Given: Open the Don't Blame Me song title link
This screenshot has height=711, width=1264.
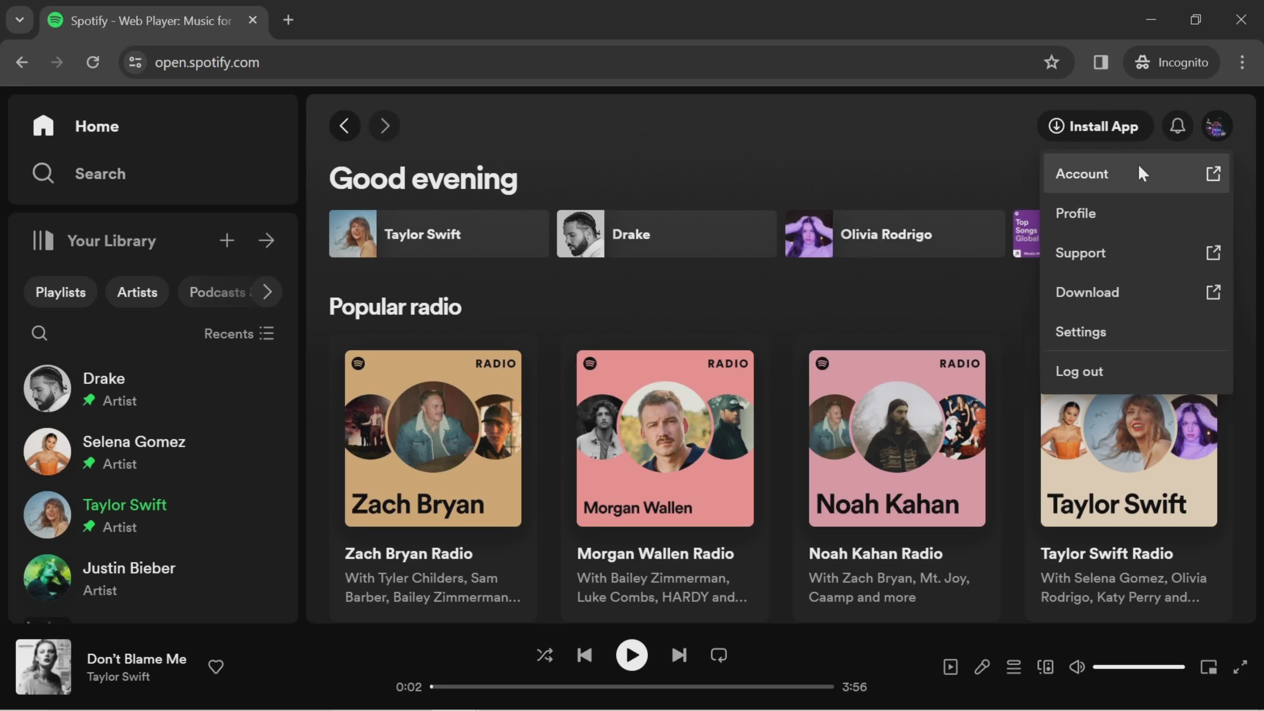Looking at the screenshot, I should [136, 658].
